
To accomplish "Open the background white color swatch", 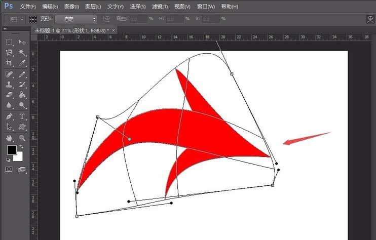I will click(19, 157).
